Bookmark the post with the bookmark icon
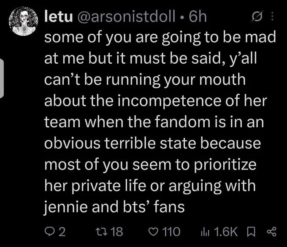The image size is (287, 247). [x=251, y=232]
